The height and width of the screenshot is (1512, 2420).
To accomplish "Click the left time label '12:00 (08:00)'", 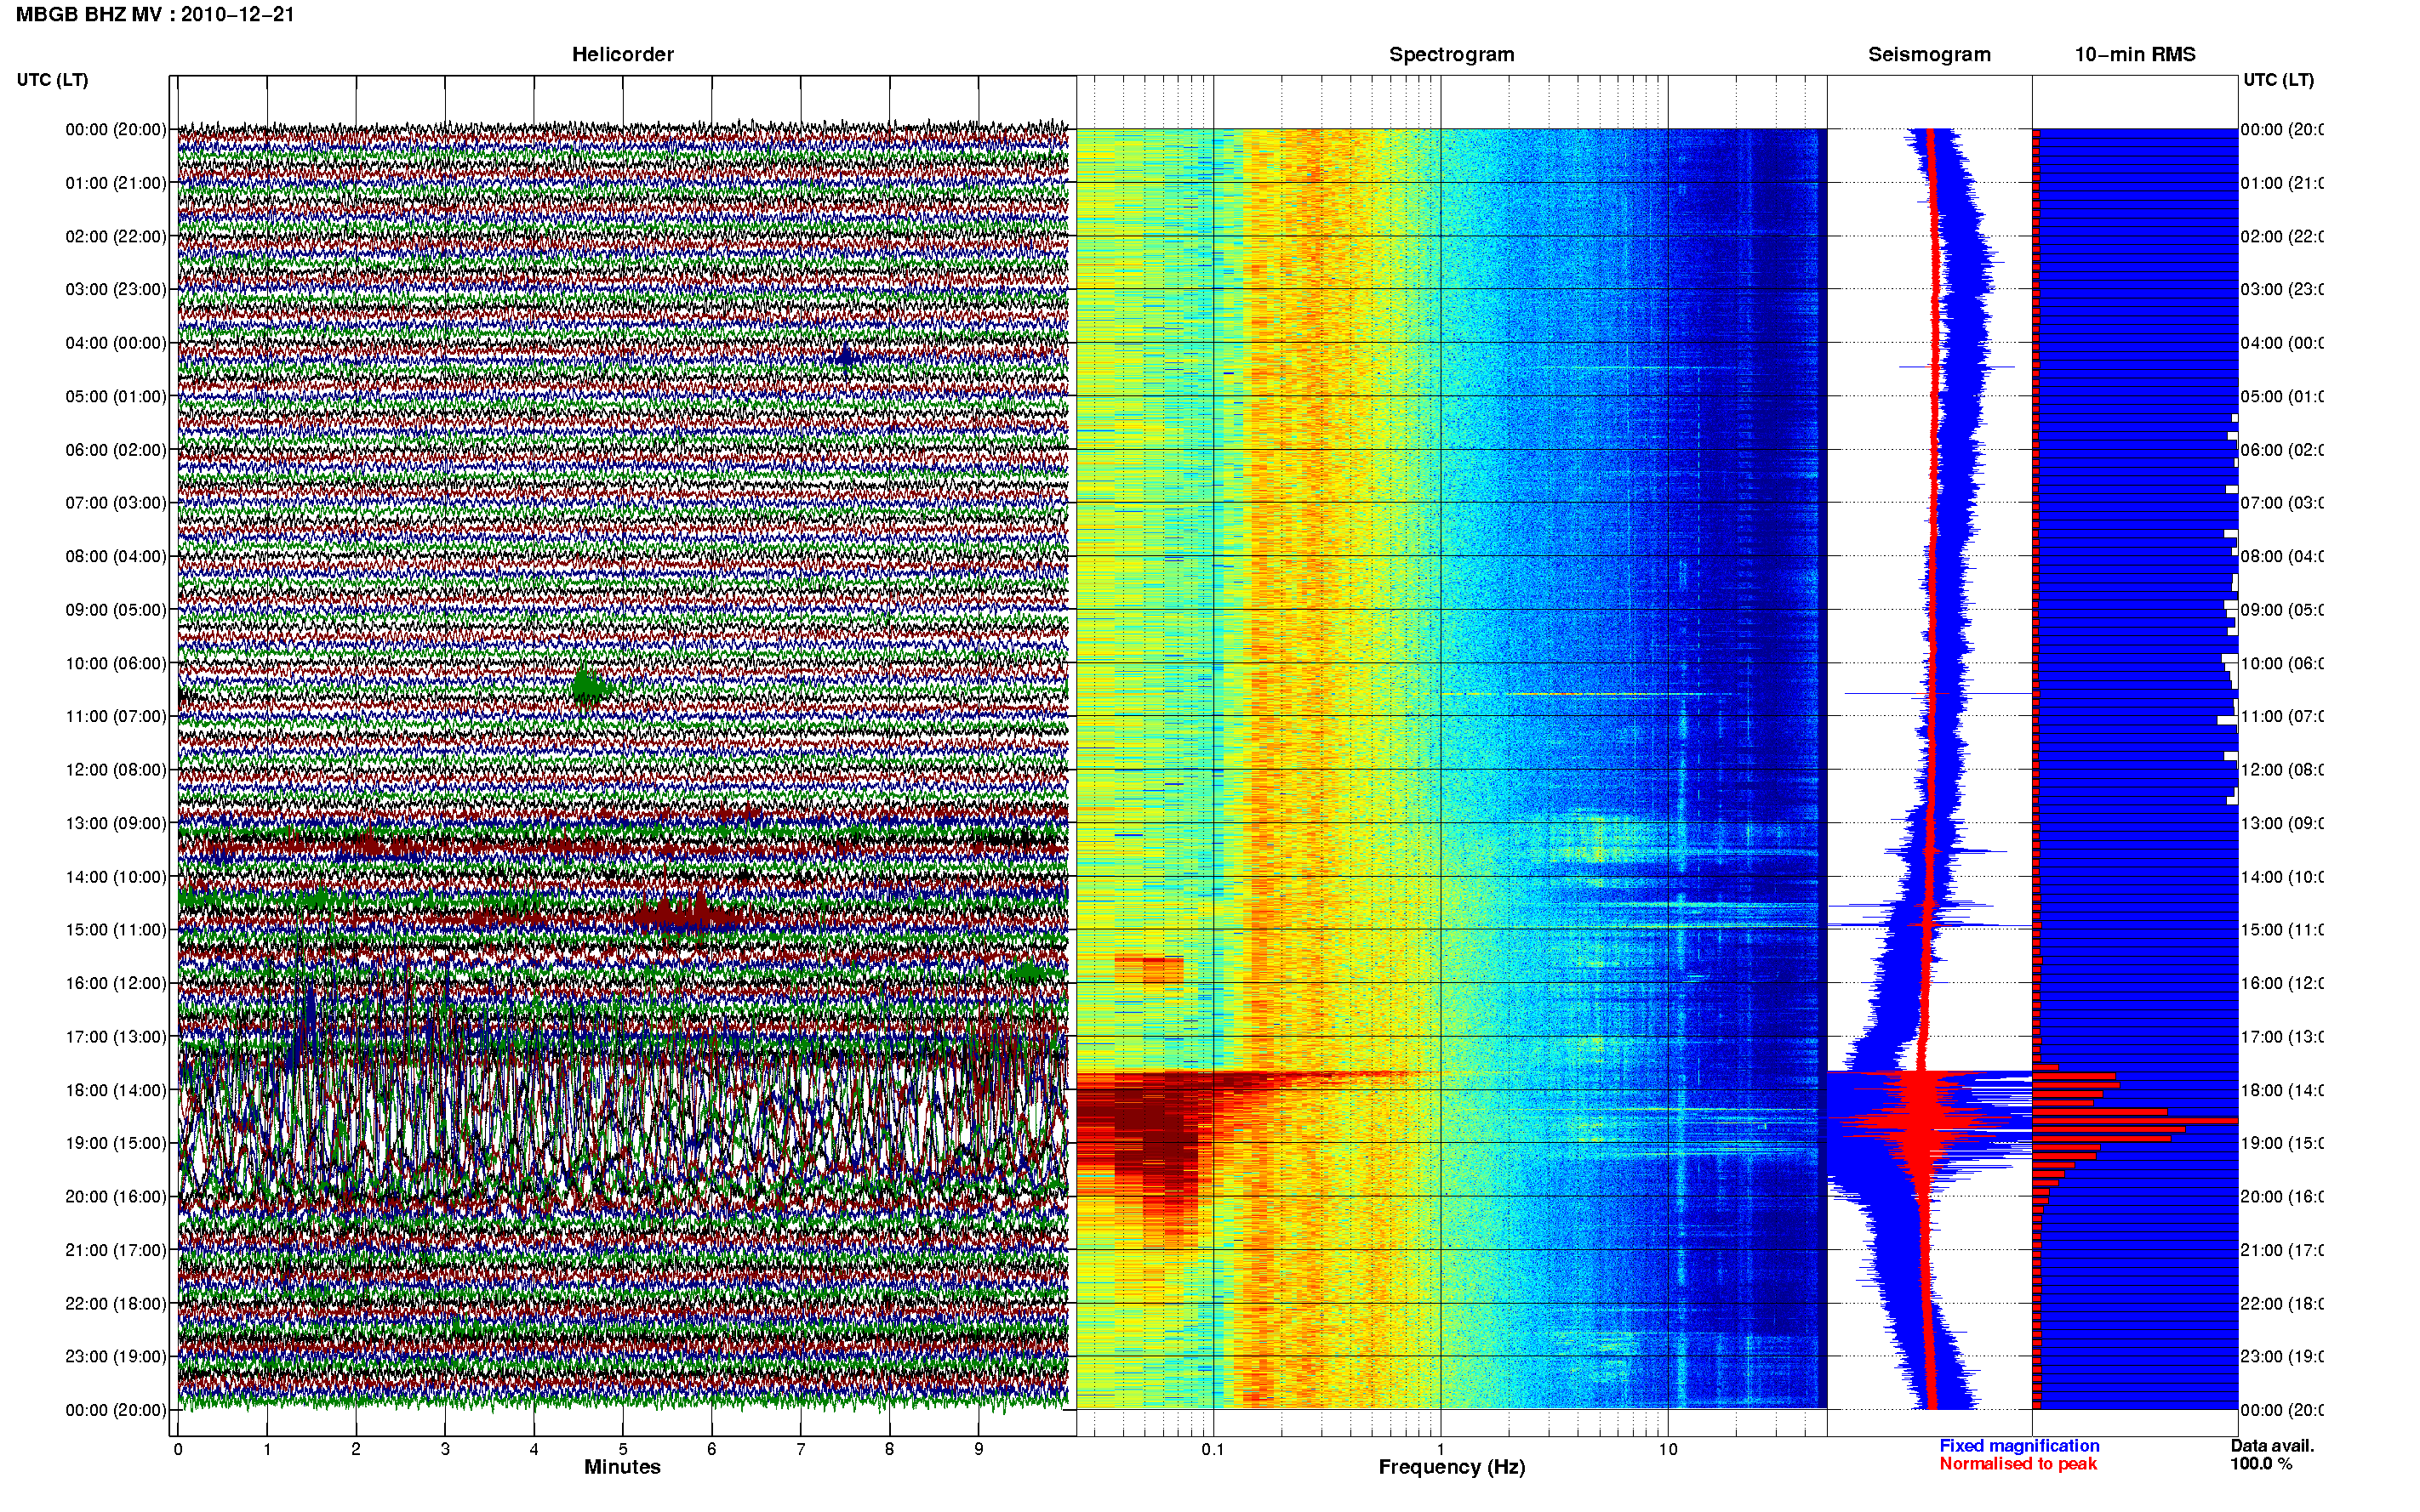I will 116,769.
